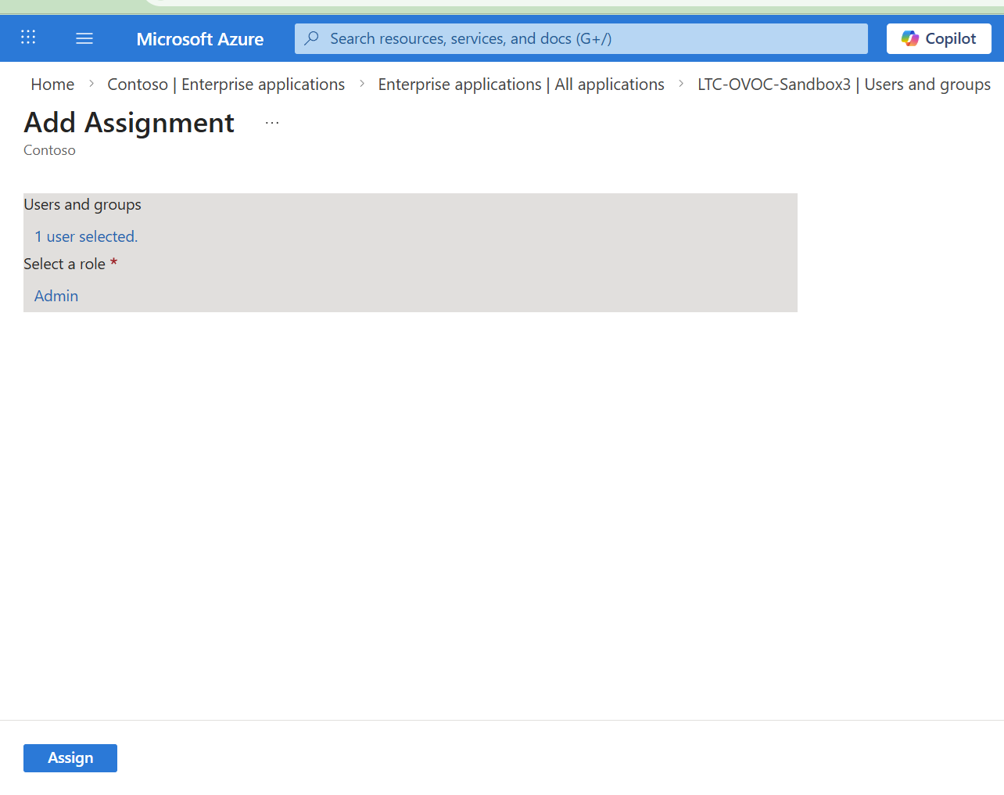The width and height of the screenshot is (1004, 795).
Task: Go to Microsoft Azure home title
Action: coord(199,39)
